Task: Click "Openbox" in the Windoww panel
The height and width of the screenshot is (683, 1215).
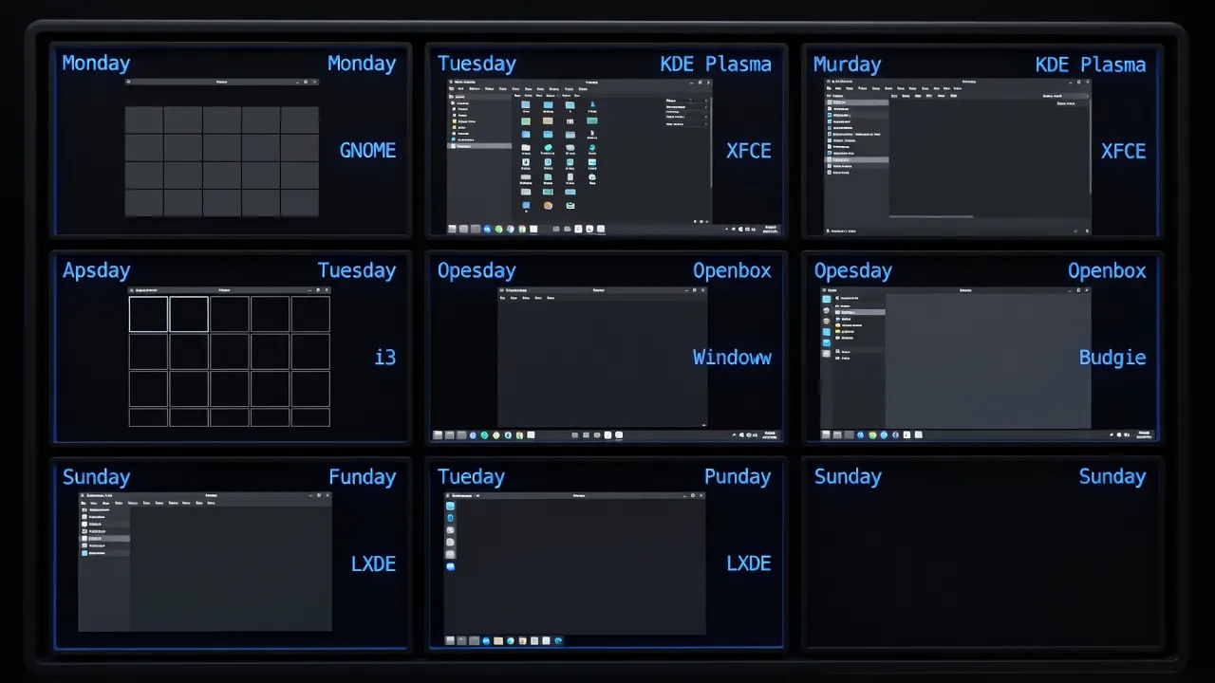Action: pos(732,270)
